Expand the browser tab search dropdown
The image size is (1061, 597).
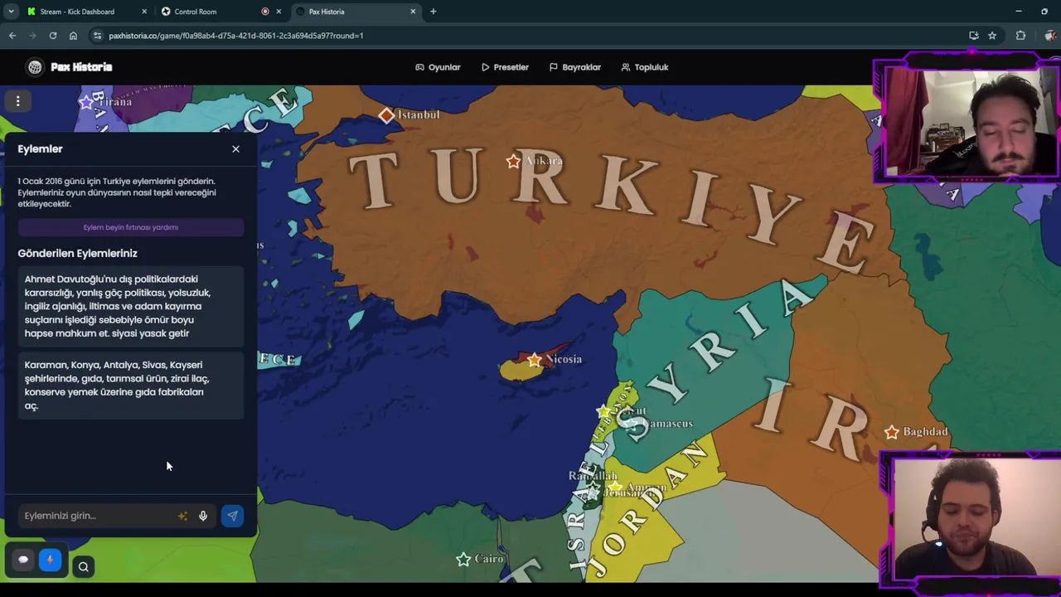(11, 12)
